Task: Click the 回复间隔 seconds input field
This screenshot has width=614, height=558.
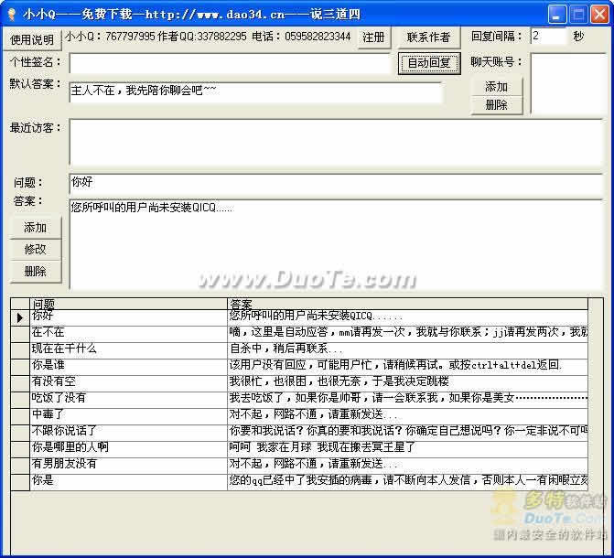Action: 548,37
